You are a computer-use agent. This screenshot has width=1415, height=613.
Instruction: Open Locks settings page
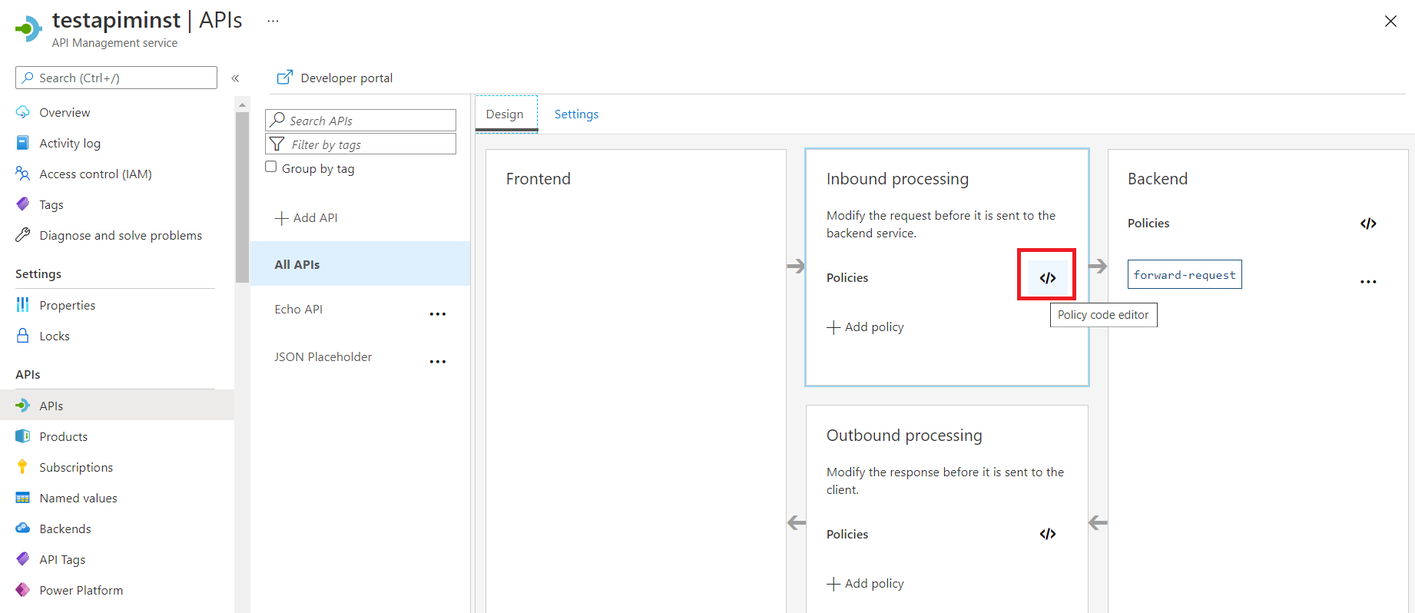pyautogui.click(x=55, y=336)
